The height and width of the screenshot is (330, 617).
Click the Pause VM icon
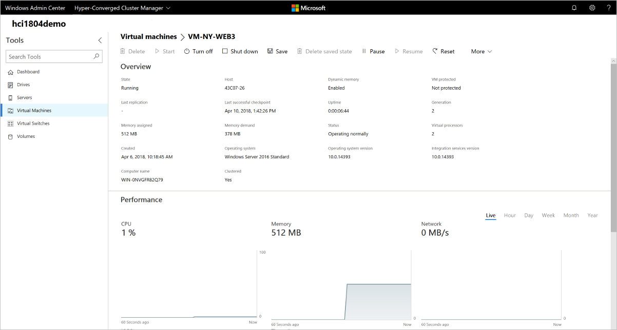364,51
